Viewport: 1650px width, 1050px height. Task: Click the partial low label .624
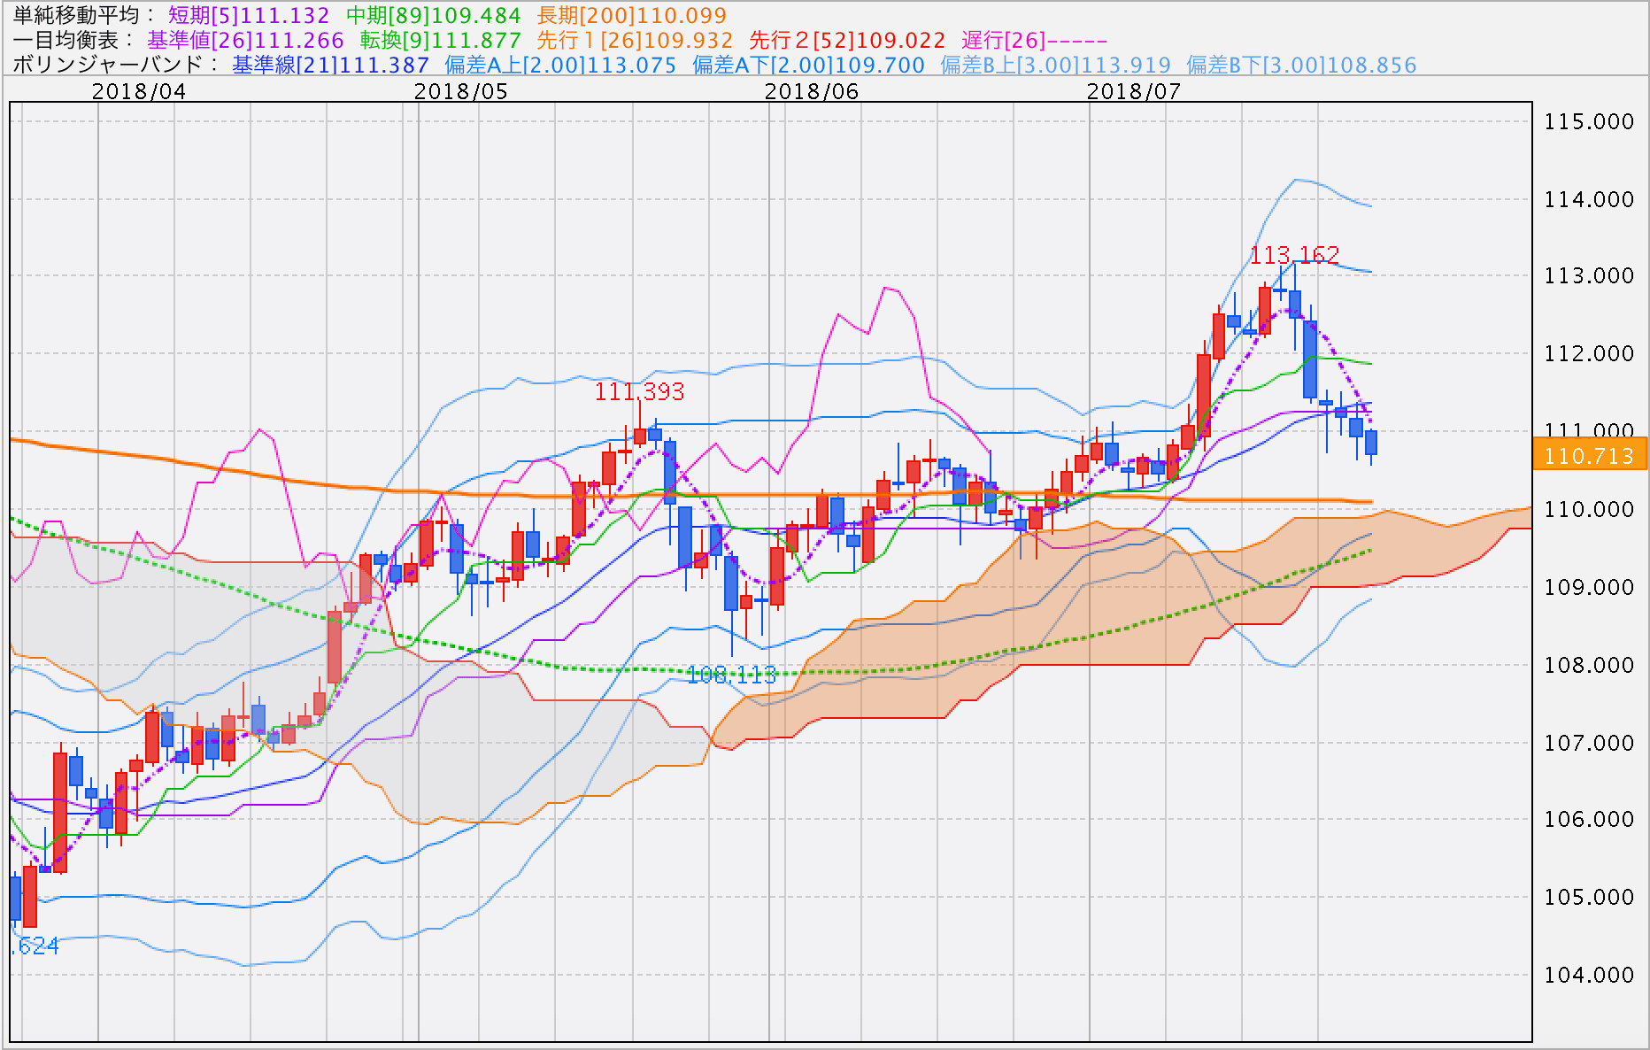[x=36, y=946]
